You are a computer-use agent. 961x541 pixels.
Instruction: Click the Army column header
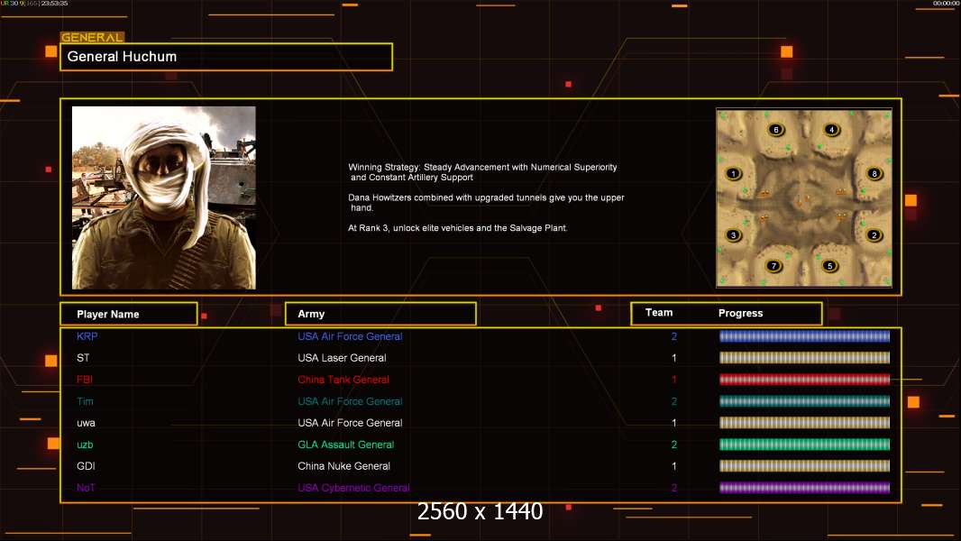point(380,314)
